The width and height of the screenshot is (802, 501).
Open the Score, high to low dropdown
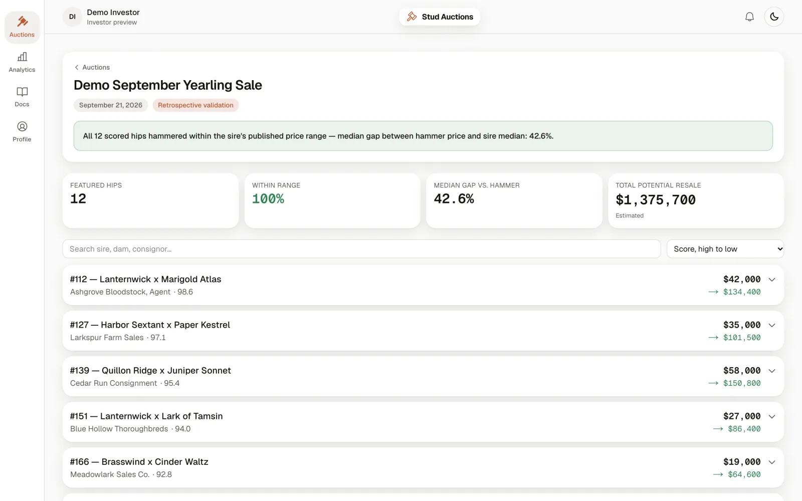[x=725, y=249]
